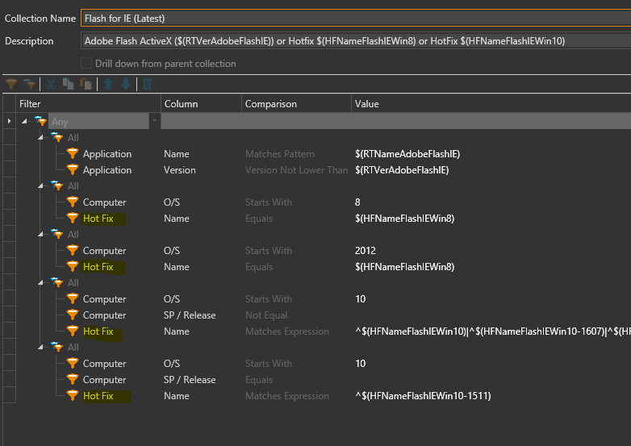This screenshot has height=446, width=631.
Task: Click the move up arrow icon
Action: [108, 84]
